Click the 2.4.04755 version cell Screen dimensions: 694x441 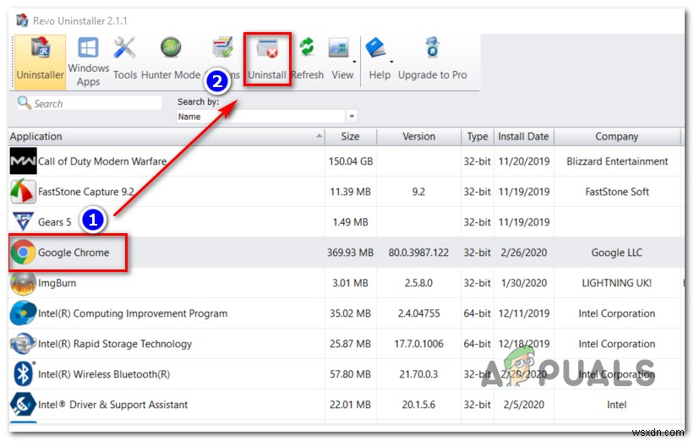click(x=418, y=313)
